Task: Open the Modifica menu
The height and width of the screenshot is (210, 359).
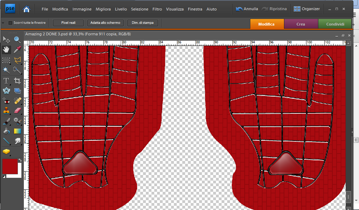Action: 60,9
